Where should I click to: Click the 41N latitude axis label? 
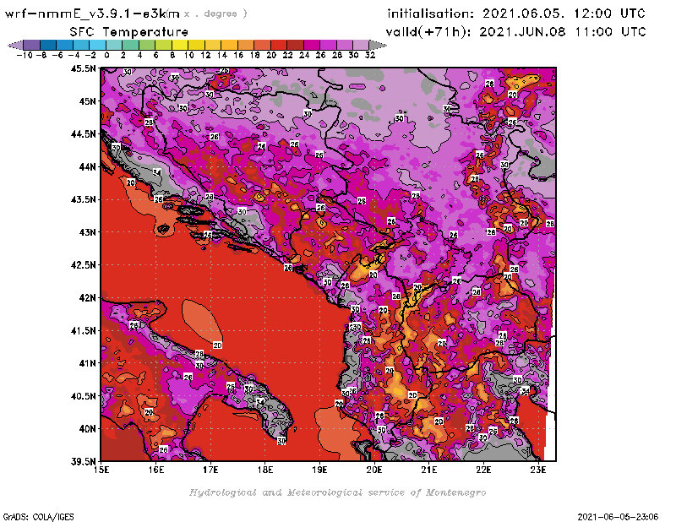tap(87, 363)
